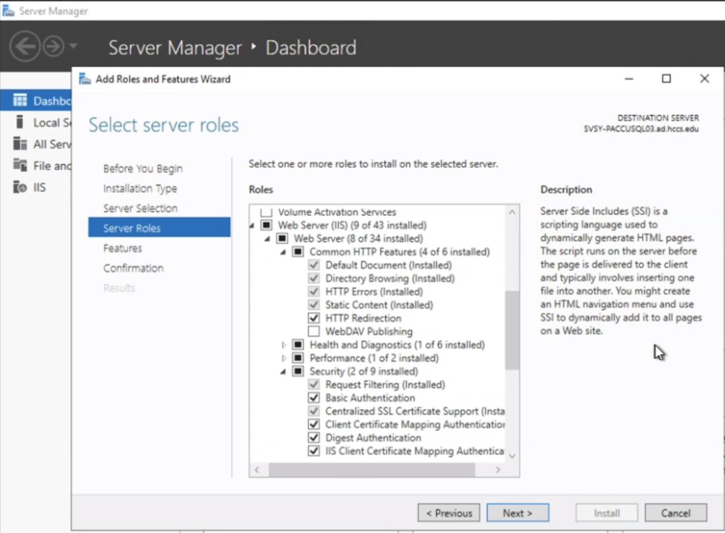Uncheck Client Certificate Mapping Authentication checkbox
This screenshot has width=725, height=533.
(x=314, y=424)
